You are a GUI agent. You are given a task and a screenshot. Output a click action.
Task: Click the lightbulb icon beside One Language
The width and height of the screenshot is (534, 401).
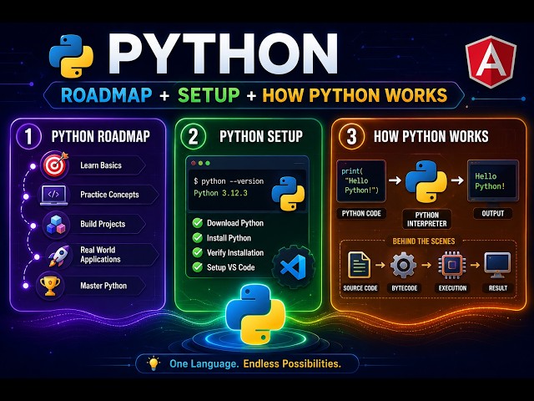(x=154, y=363)
